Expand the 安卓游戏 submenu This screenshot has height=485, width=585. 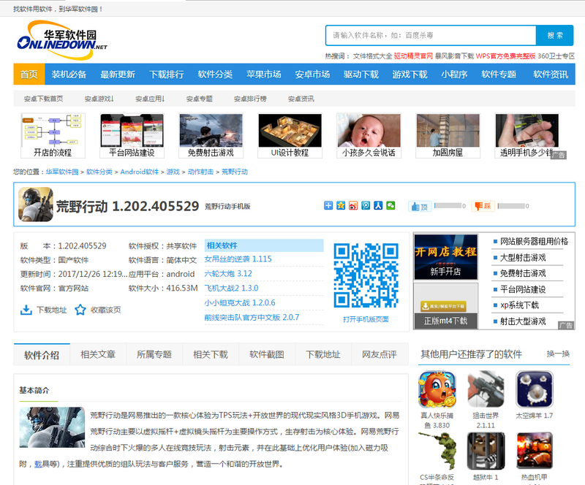coord(99,99)
